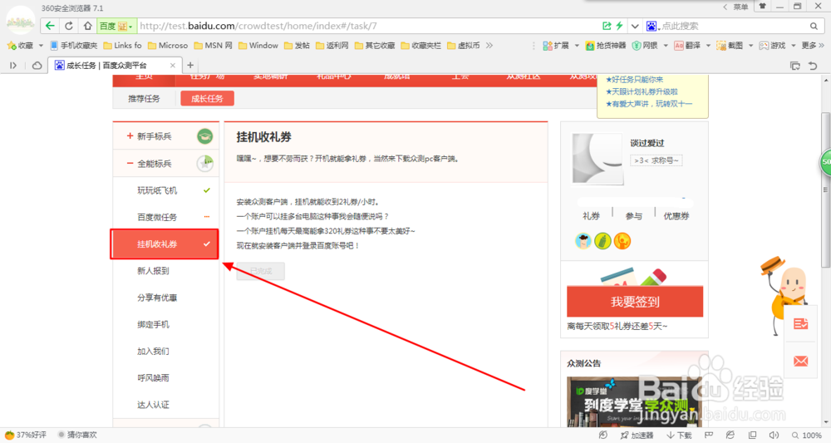Viewport: 831px width, 443px height.
Task: Open the browser home page icon
Action: [87, 26]
